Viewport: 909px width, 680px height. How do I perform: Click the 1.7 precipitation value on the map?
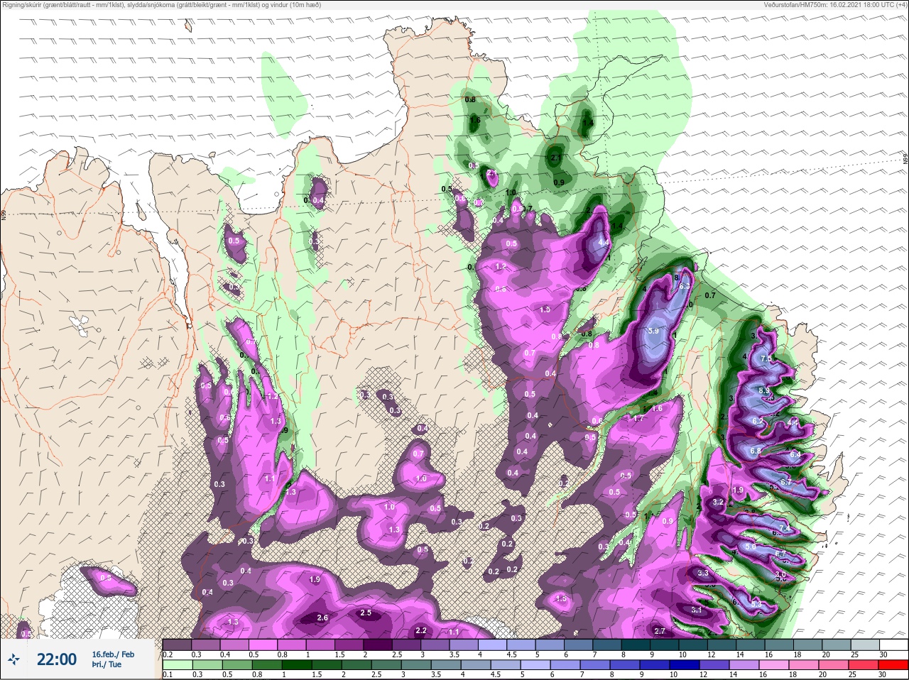[x=638, y=418]
